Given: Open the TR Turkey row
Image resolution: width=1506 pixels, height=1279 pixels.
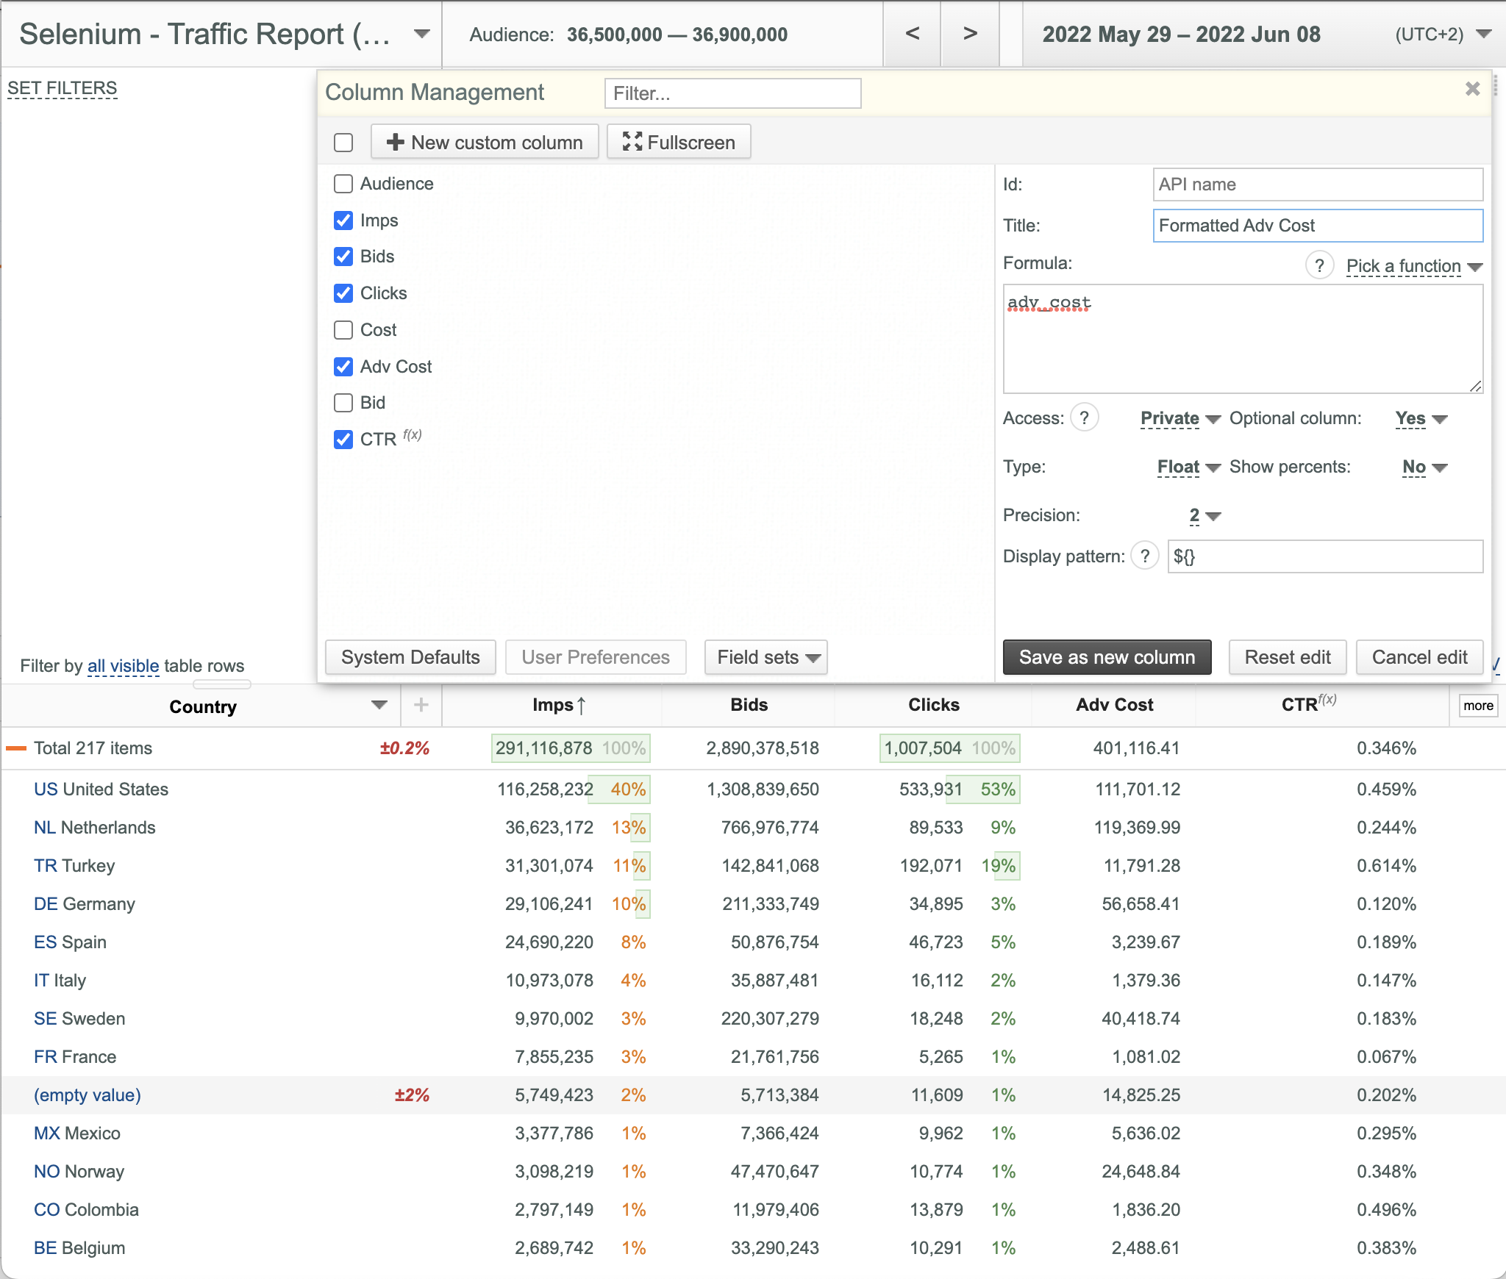Looking at the screenshot, I should (74, 866).
